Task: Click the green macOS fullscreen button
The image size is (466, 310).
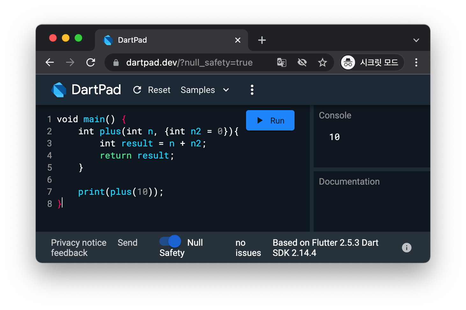Action: (78, 38)
